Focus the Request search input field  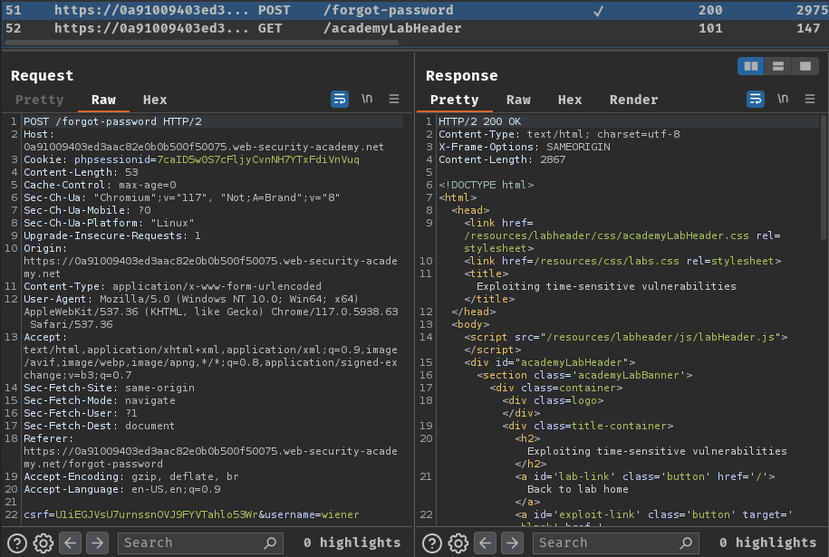click(201, 543)
